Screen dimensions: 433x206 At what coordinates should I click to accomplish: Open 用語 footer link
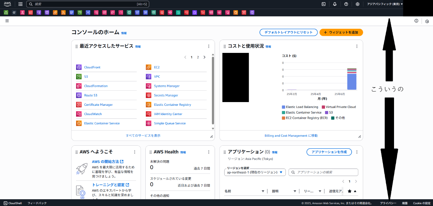click(x=405, y=203)
